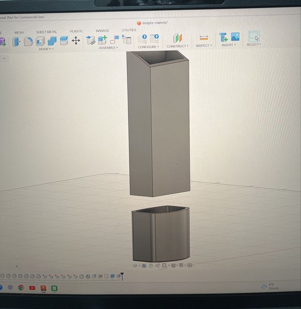
Task: Open the red Fusion taskbar icon
Action: (x=43, y=288)
